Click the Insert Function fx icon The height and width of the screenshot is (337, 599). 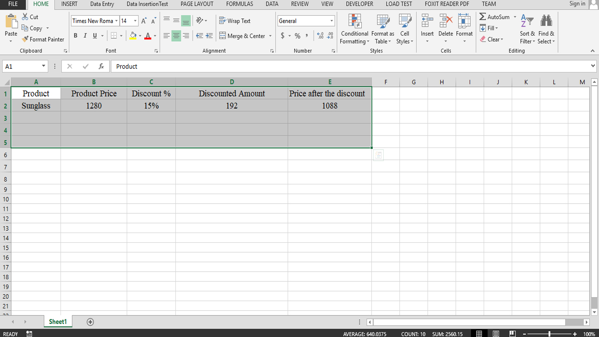coord(101,66)
